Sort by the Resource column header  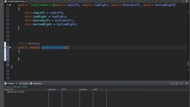pyautogui.click(x=55, y=89)
